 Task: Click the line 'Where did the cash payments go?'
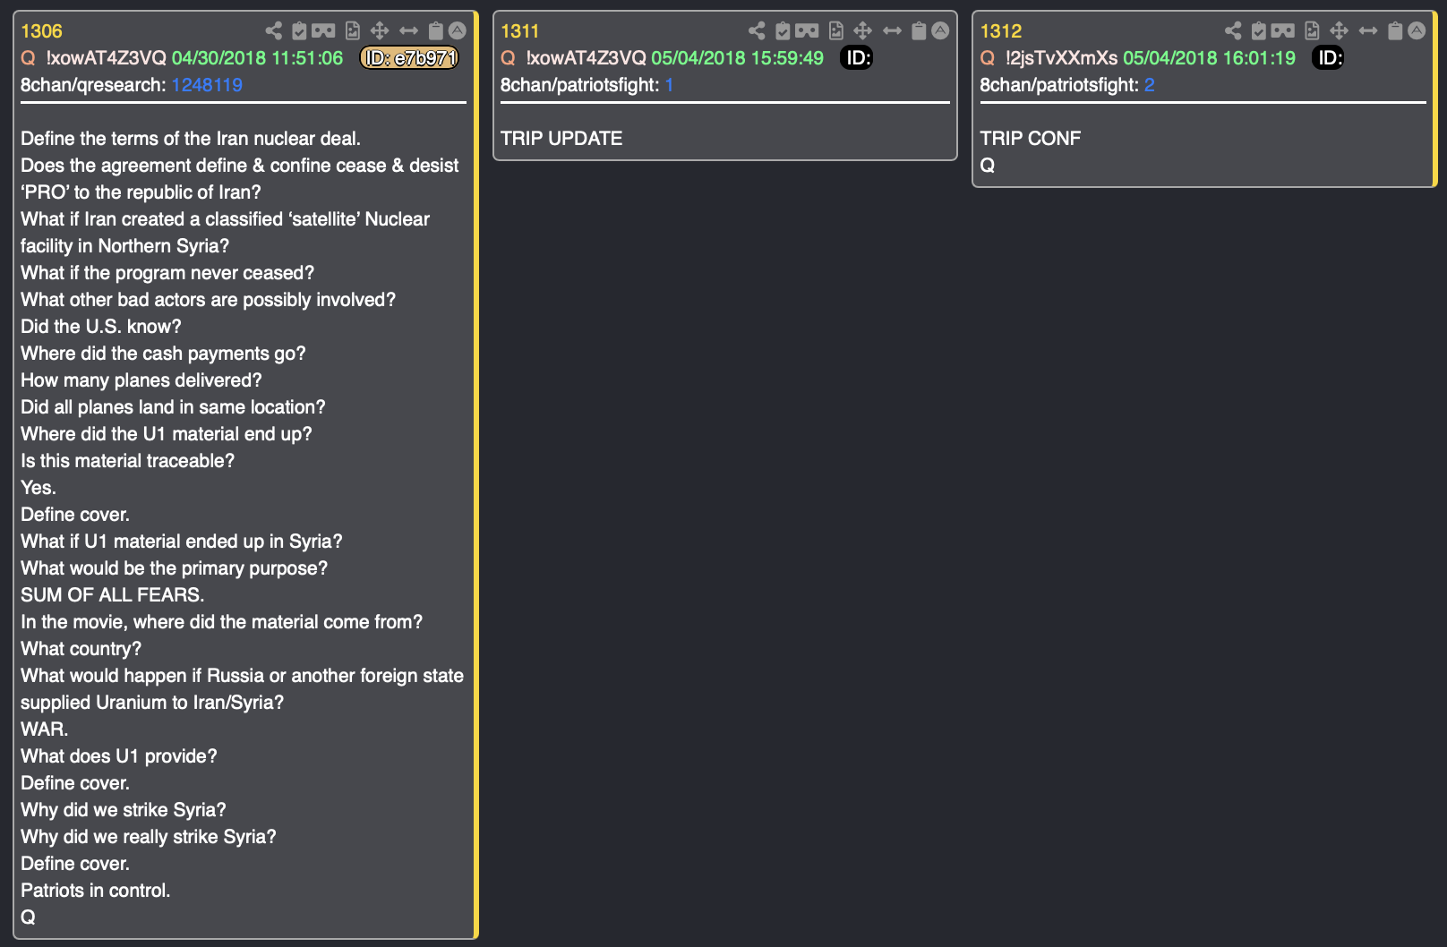[x=163, y=354]
